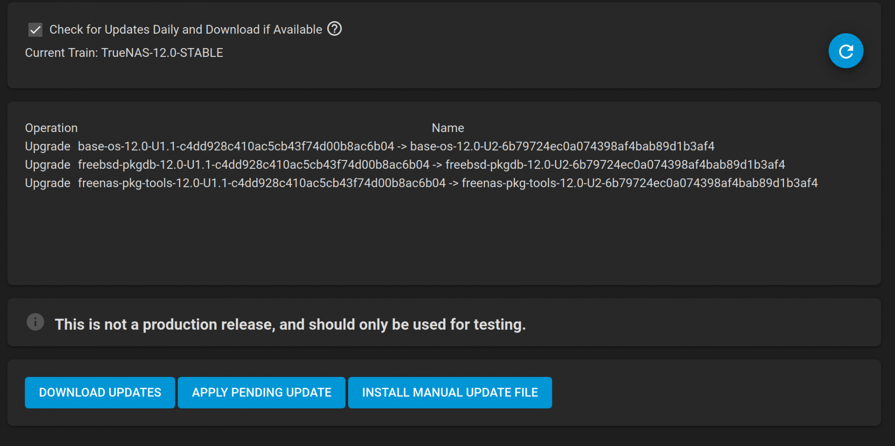Click the Operation column header
895x446 pixels.
[51, 128]
